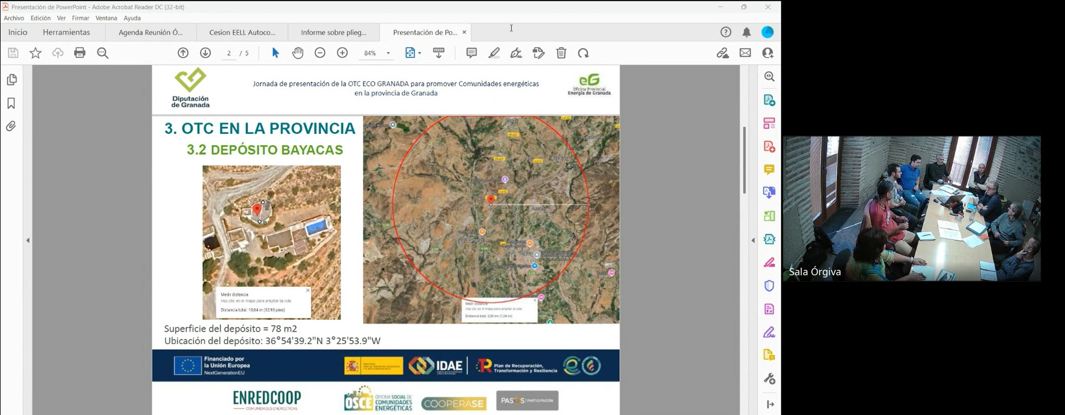Viewport: 1065px width, 415px height.
Task: Activate the hand pan tool
Action: coord(298,53)
